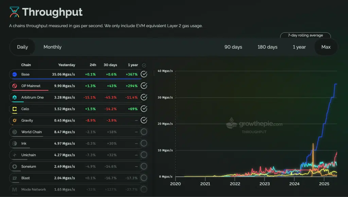Viewport: 348px width, 197px height.
Task: Click the Mode Network logo icon
Action: (15, 190)
